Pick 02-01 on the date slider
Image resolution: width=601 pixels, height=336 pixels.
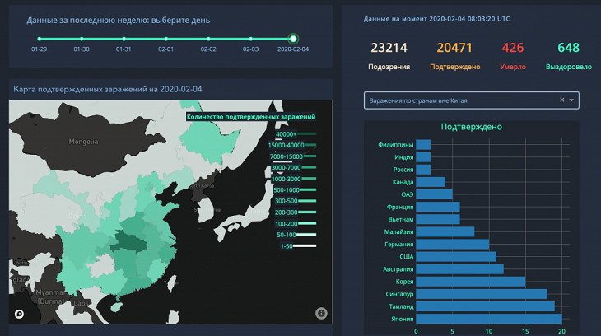point(166,39)
